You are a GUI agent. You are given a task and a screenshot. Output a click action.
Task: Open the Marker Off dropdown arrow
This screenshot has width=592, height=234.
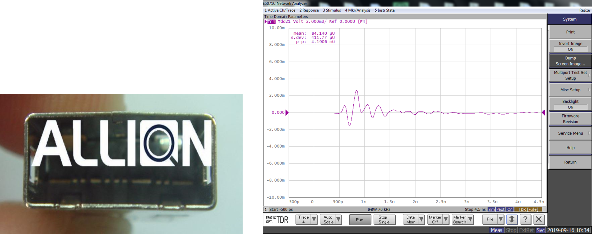(446, 219)
